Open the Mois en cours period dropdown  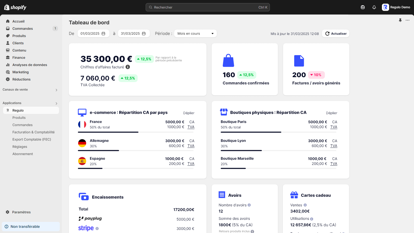(195, 33)
